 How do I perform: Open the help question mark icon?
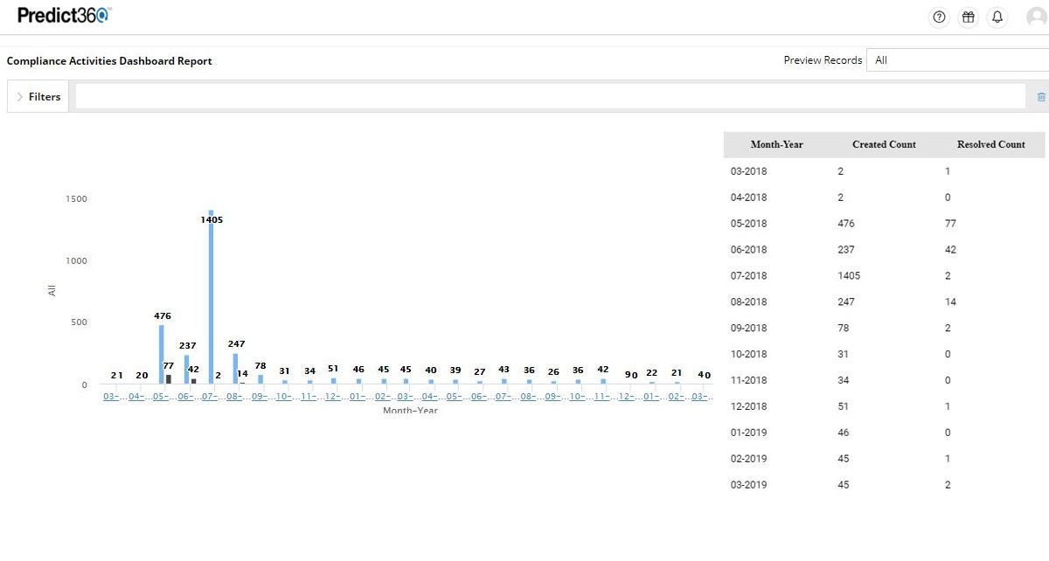click(x=940, y=17)
